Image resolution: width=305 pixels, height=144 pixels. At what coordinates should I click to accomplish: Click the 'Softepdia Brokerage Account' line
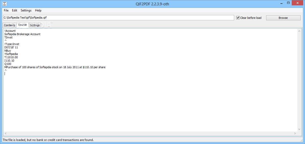pyautogui.click(x=22, y=34)
